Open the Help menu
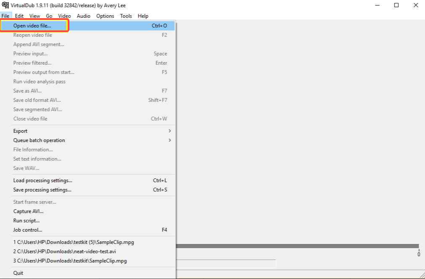The width and height of the screenshot is (425, 279). point(143,16)
